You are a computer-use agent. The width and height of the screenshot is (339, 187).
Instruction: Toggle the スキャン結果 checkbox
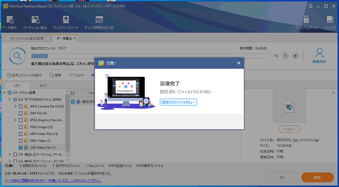pos(10,93)
